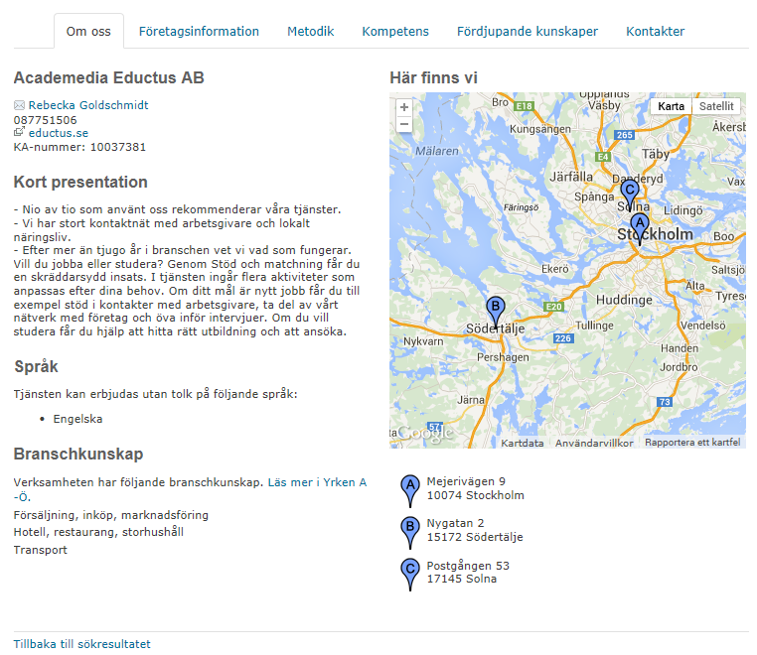
Task: Visit the eductus.se website link
Action: pyautogui.click(x=59, y=133)
